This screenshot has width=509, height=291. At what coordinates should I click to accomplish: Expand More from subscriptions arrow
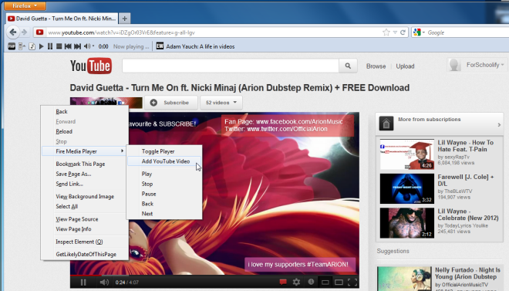click(499, 125)
